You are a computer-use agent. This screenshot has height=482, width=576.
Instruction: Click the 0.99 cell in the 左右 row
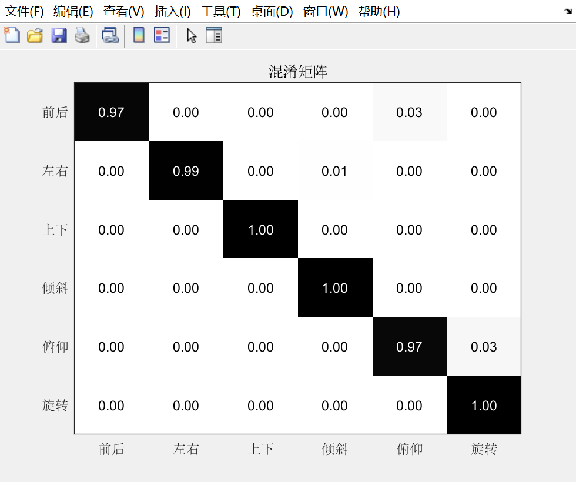point(186,171)
